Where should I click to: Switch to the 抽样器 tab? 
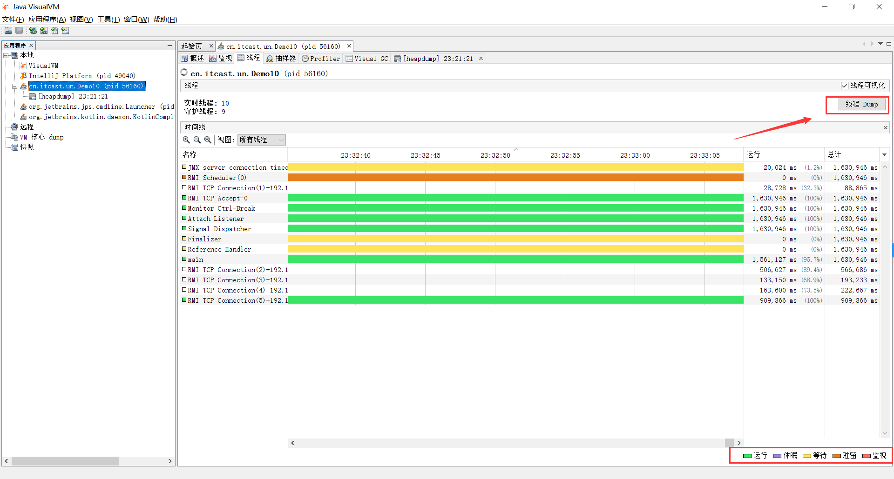click(x=281, y=59)
